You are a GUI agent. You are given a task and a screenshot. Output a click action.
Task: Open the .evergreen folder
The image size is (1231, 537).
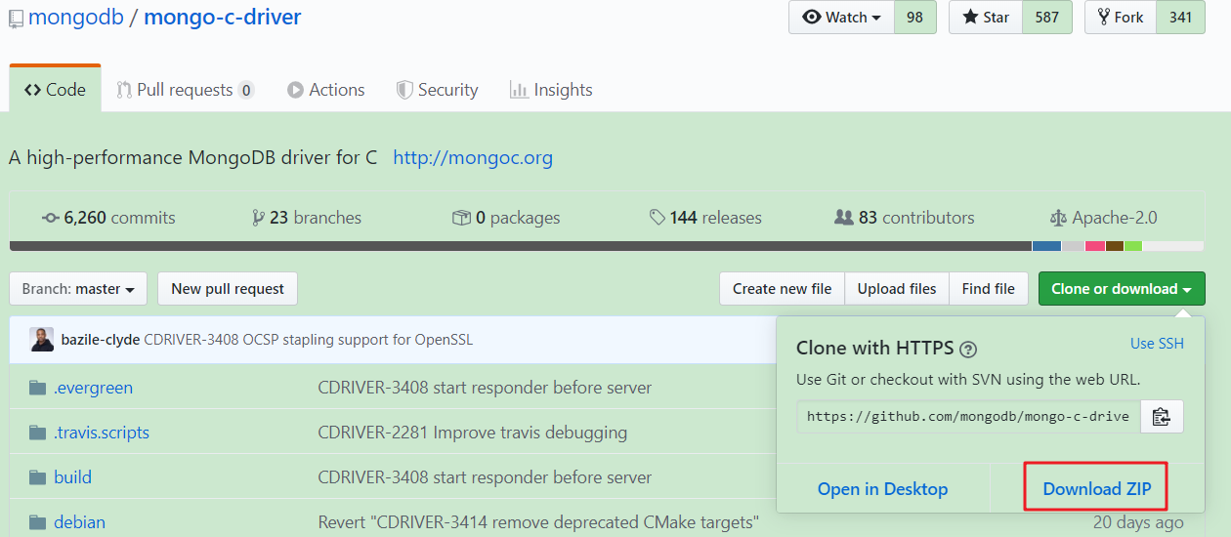click(93, 388)
